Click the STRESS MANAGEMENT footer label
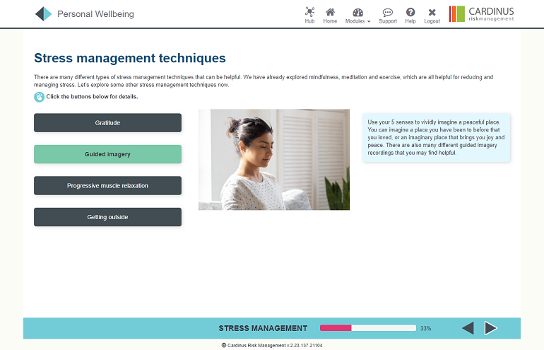This screenshot has width=544, height=350. point(263,329)
